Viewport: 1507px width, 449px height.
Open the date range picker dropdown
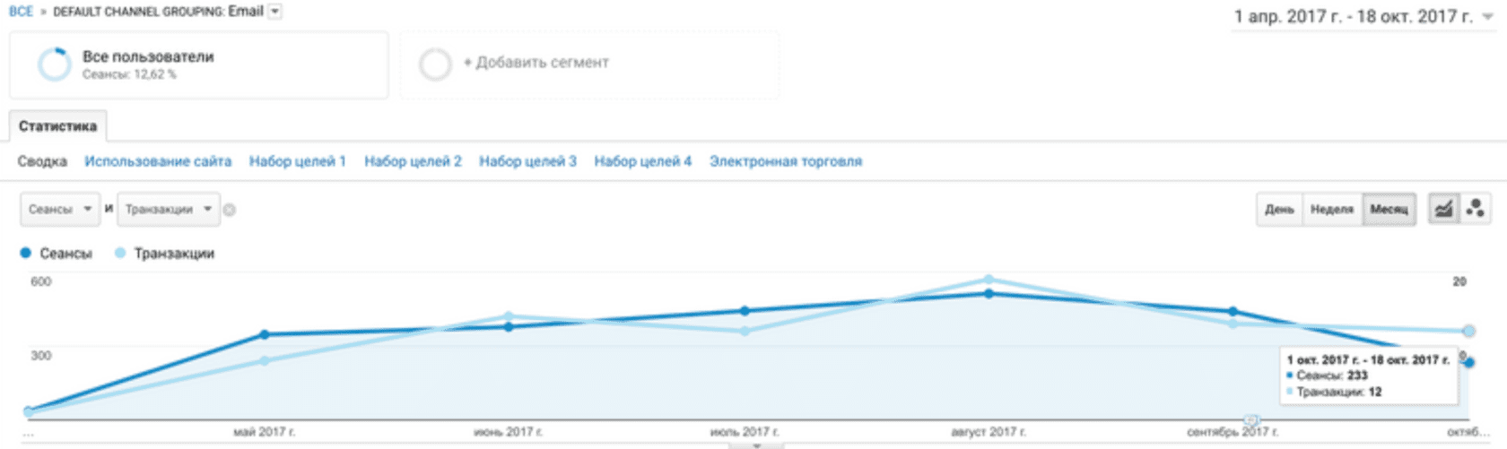(1487, 17)
